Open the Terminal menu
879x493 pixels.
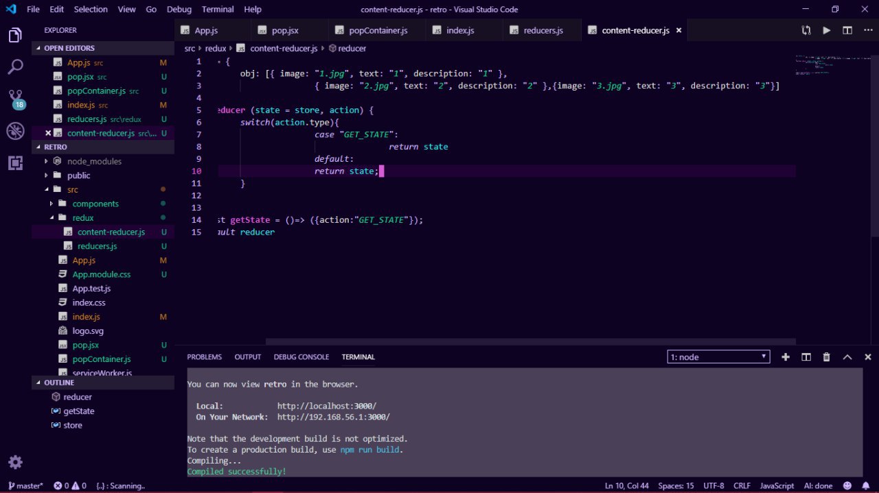click(217, 10)
